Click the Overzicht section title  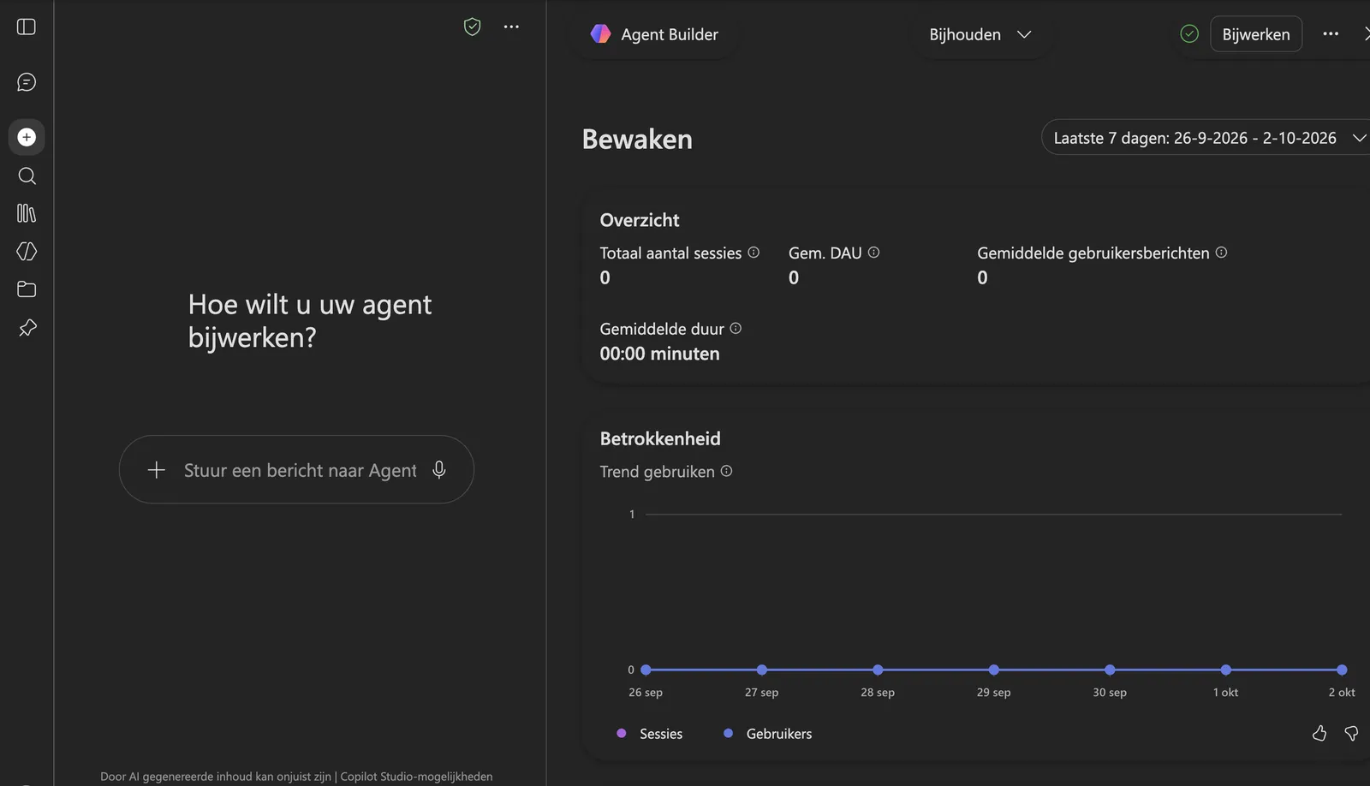(640, 220)
